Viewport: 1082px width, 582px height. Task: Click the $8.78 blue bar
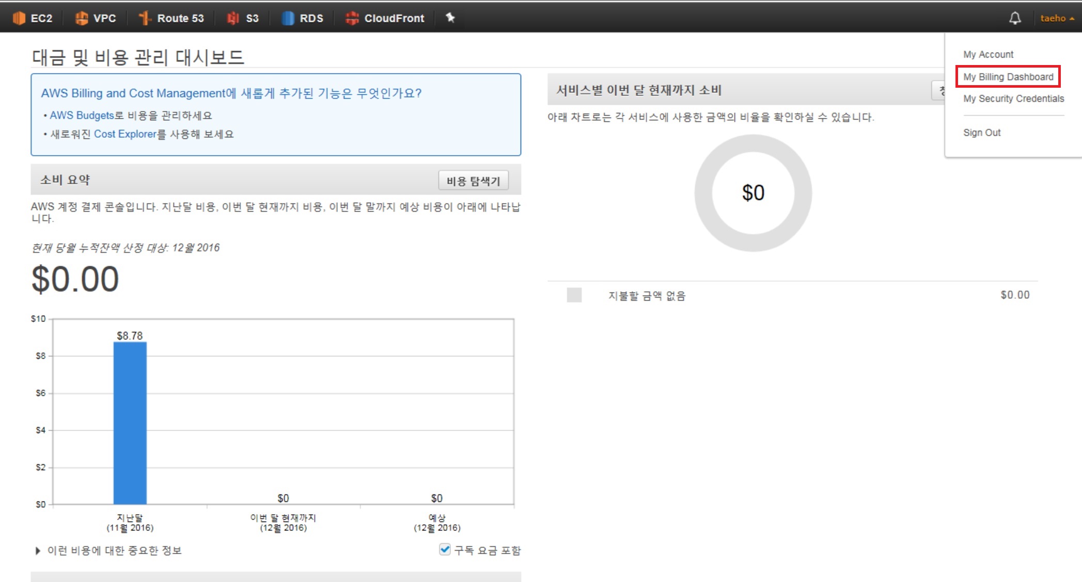(x=130, y=423)
